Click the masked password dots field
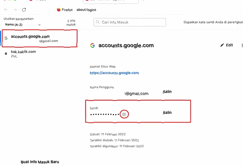 [x=104, y=115]
